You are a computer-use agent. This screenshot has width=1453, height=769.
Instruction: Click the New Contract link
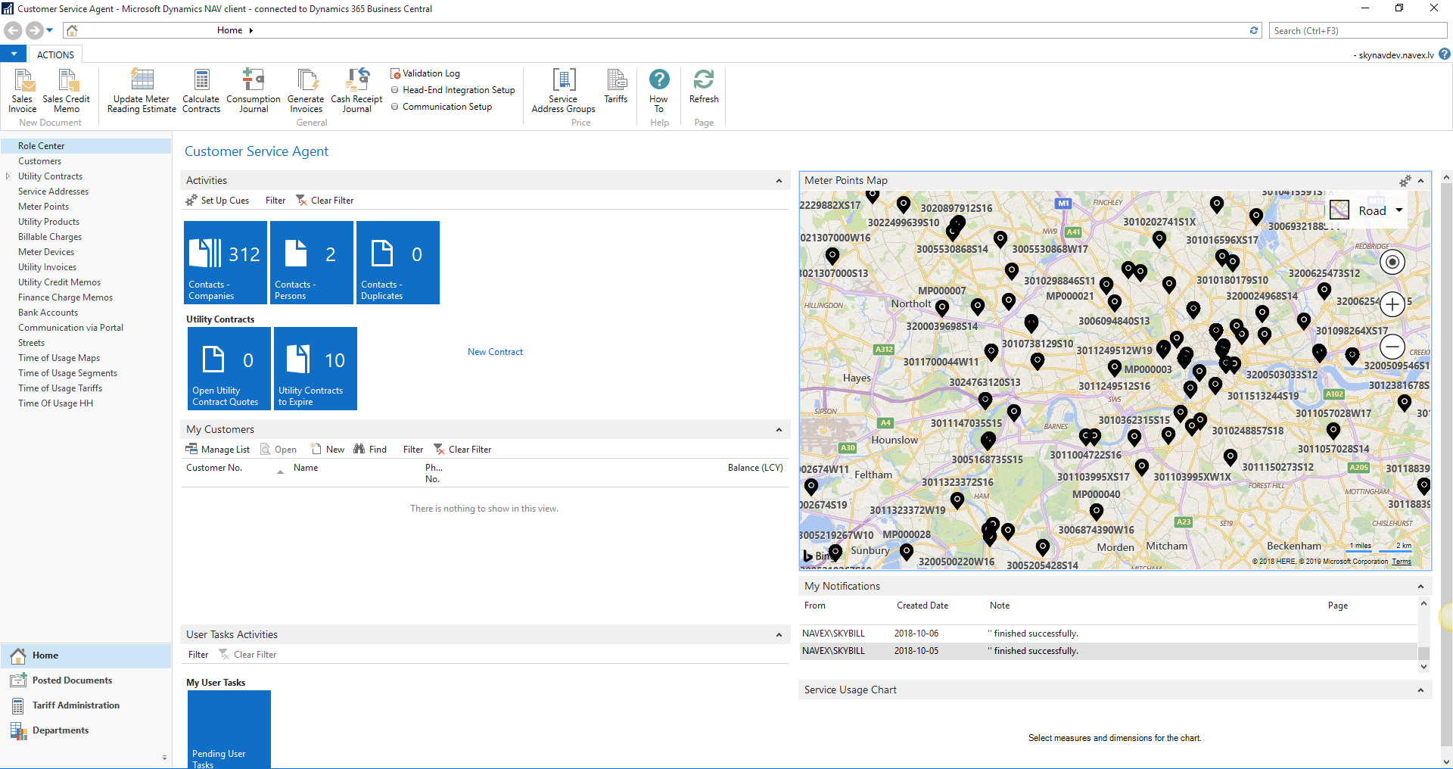click(495, 352)
